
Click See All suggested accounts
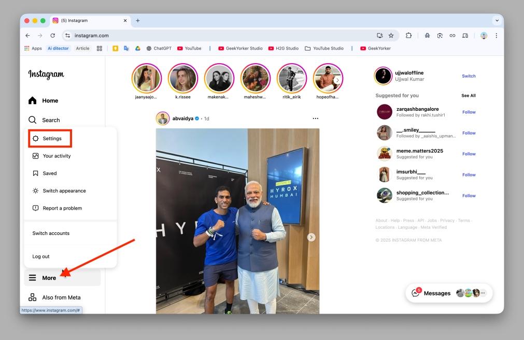469,95
